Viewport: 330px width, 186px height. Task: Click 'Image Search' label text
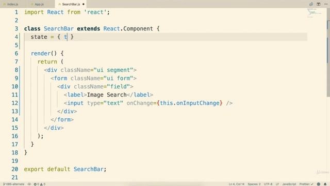(107, 95)
